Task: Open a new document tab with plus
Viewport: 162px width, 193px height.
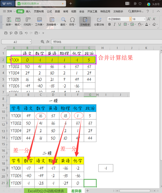Action: pos(71,4)
